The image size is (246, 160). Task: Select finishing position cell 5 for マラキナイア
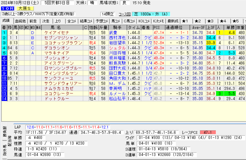pos(4,53)
